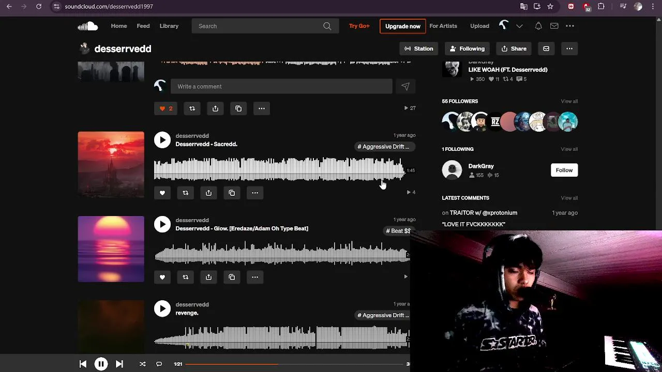662x372 pixels.
Task: Share the Glow. track
Action: coord(209,277)
